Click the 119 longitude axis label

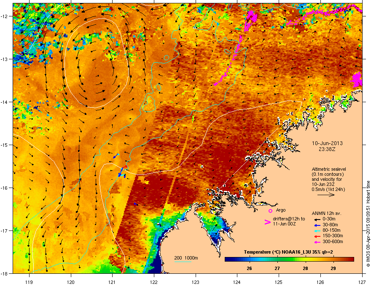(x=29, y=282)
